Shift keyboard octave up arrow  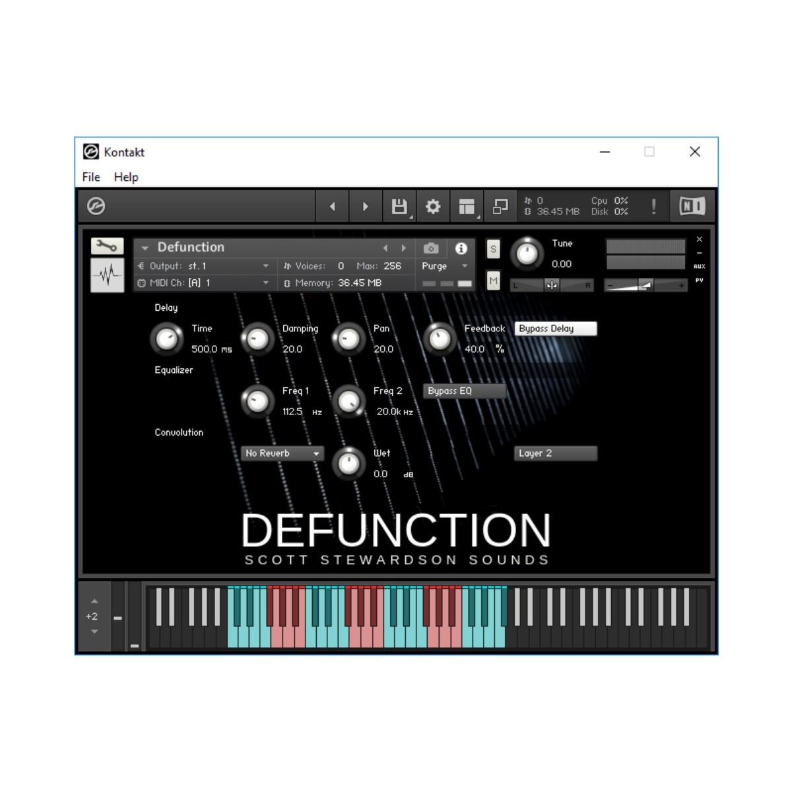[94, 601]
